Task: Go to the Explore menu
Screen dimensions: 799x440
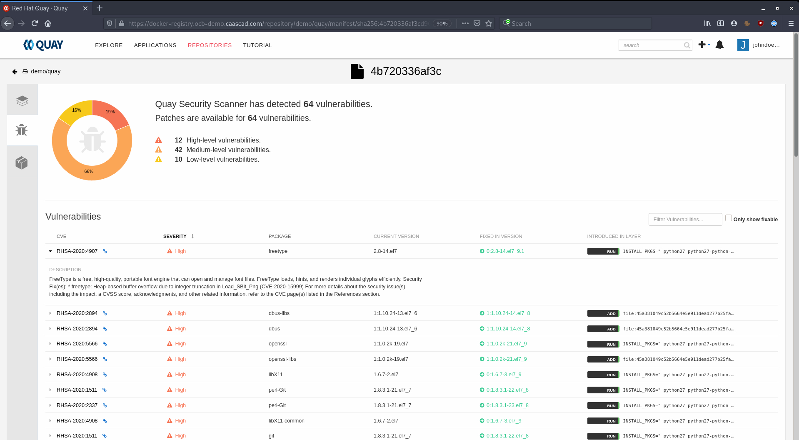Action: (x=109, y=45)
